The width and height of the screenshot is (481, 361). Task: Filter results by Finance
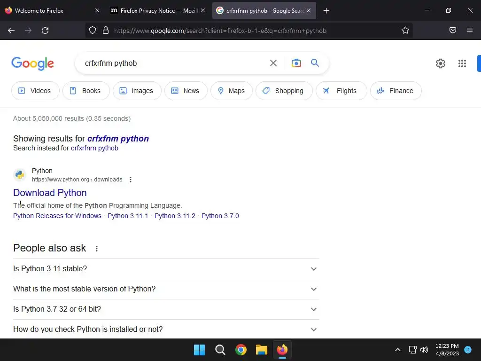[396, 91]
